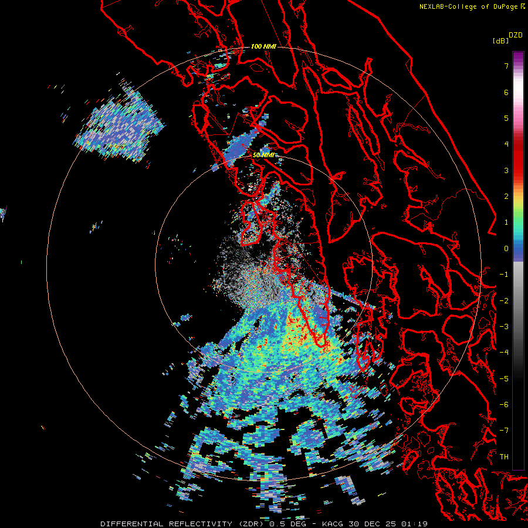Select the -4 tick on the color scale
528x528 pixels.
pos(504,353)
